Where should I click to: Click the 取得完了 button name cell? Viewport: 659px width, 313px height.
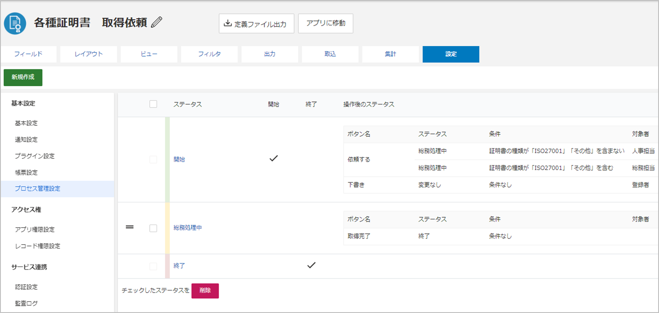click(359, 236)
